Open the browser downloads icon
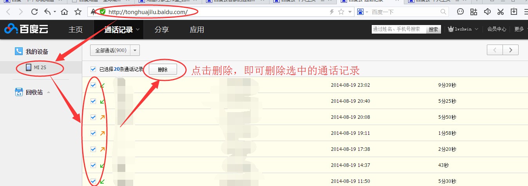The height and width of the screenshot is (186, 528). click(x=514, y=12)
